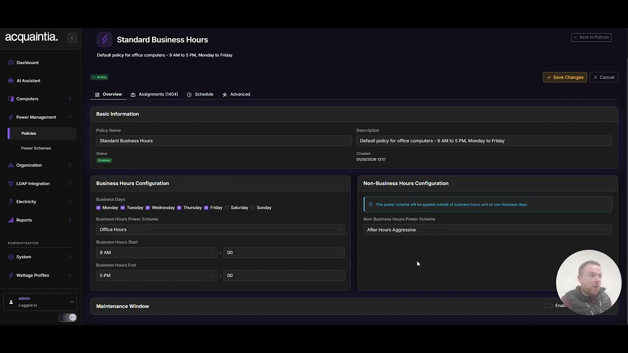
Task: Click the Reports bar chart icon
Action: pyautogui.click(x=11, y=220)
